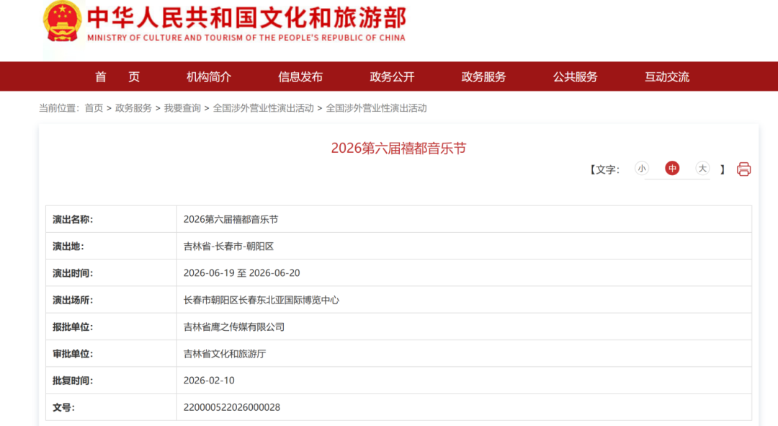Open 政务公开 in the nav bar
This screenshot has height=426, width=778.
point(392,77)
